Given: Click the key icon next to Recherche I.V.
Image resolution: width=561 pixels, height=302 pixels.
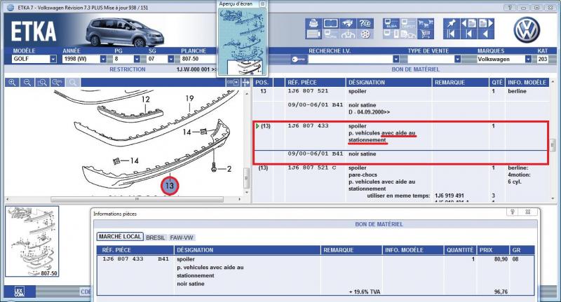Looking at the screenshot, I should point(297,60).
